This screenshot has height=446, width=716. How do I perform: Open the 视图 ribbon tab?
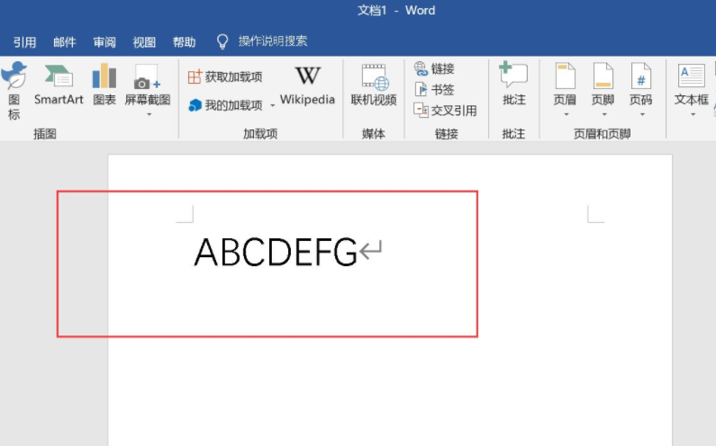coord(144,41)
